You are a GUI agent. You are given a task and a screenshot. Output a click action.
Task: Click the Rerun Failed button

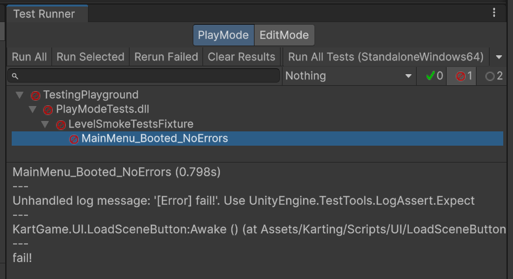click(166, 57)
